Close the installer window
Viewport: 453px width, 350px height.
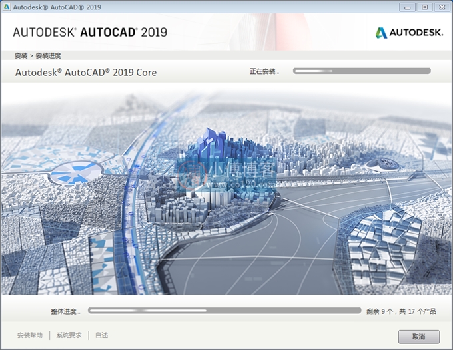442,7
